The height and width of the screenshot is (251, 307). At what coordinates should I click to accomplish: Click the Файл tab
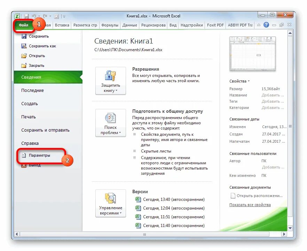pyautogui.click(x=24, y=25)
